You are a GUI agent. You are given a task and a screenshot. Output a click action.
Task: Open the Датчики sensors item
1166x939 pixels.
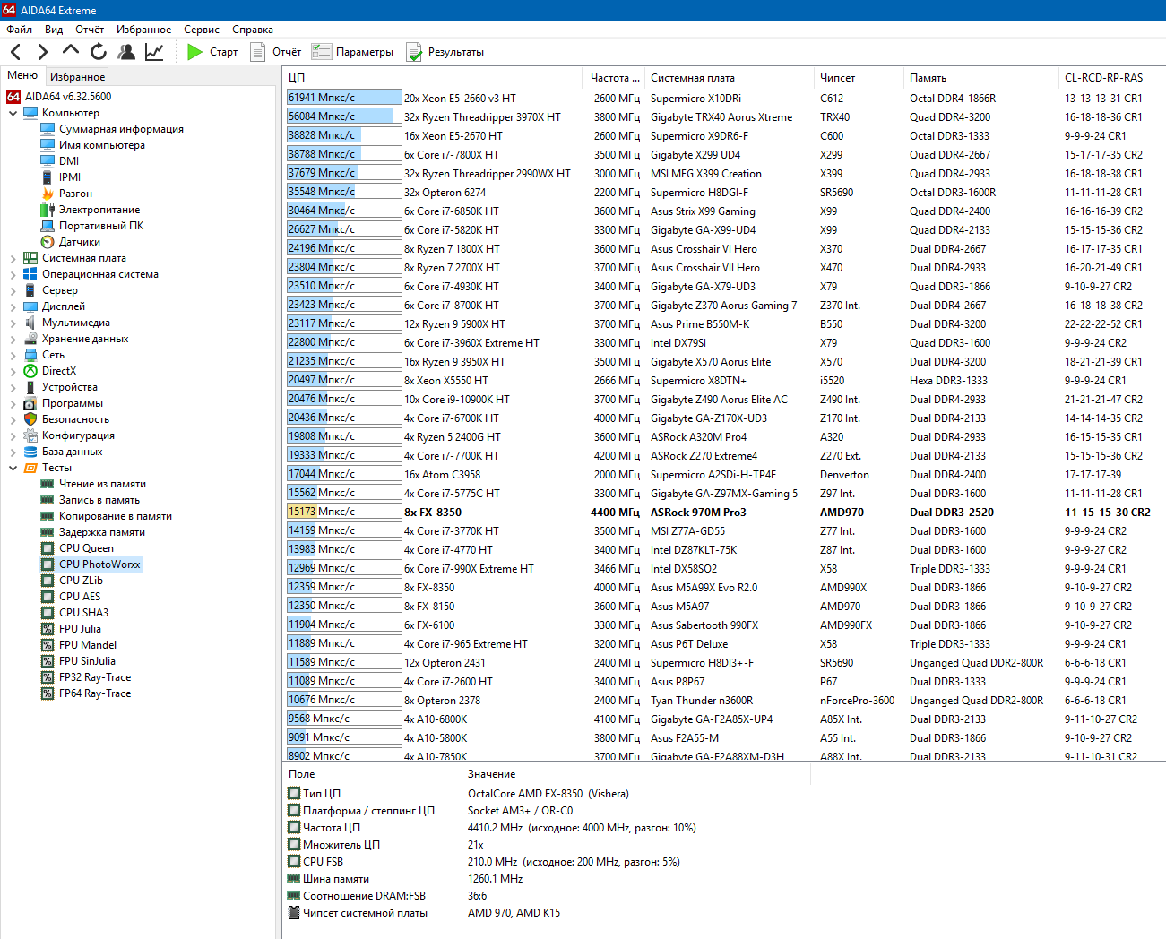(71, 242)
